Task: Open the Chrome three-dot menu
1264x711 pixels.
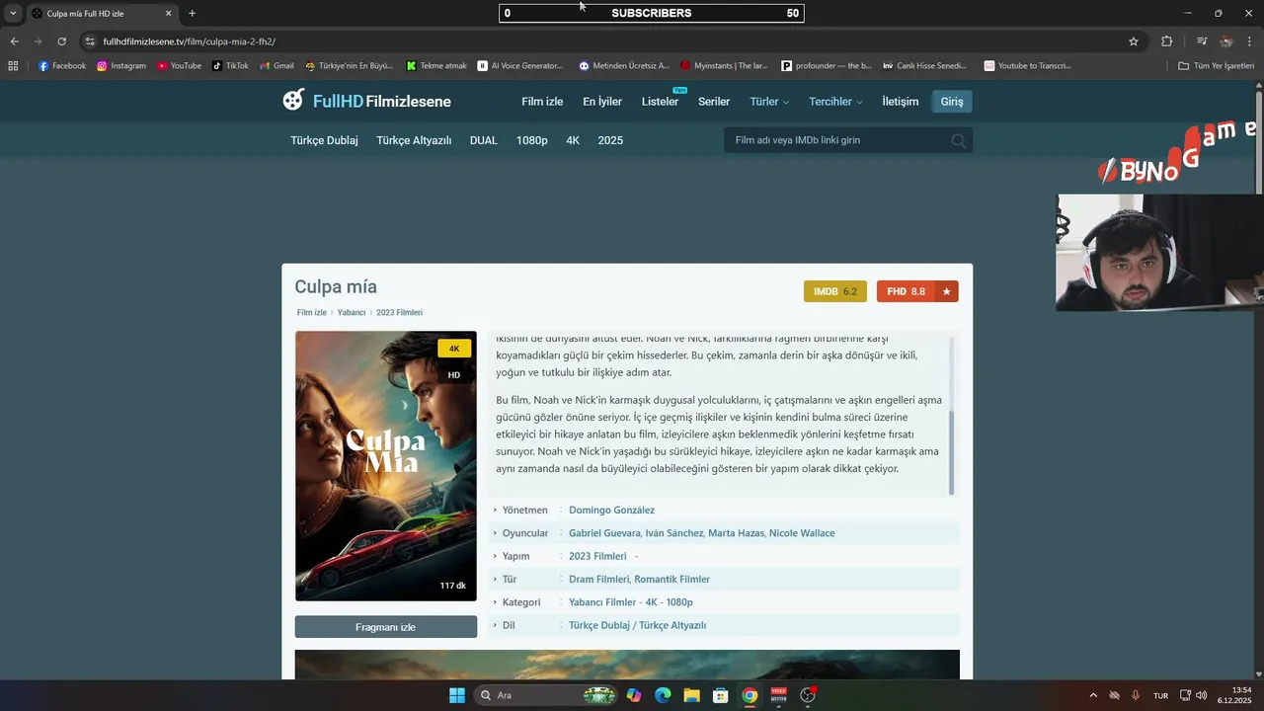Action: [x=1250, y=41]
